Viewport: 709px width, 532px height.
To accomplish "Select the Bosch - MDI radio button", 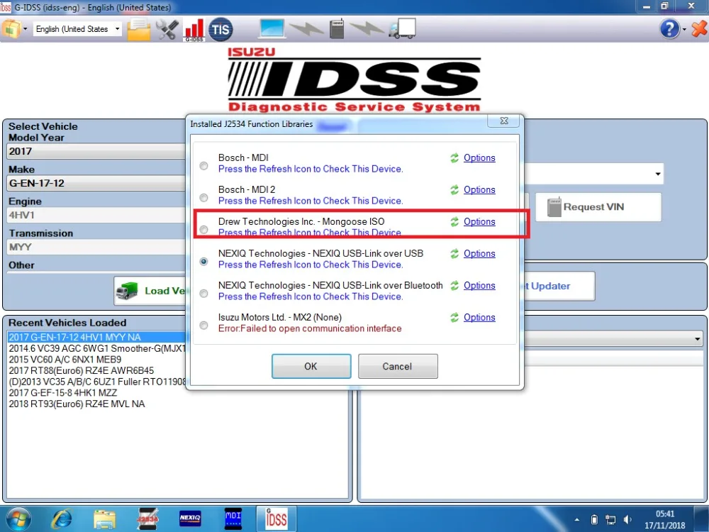I will (x=204, y=166).
